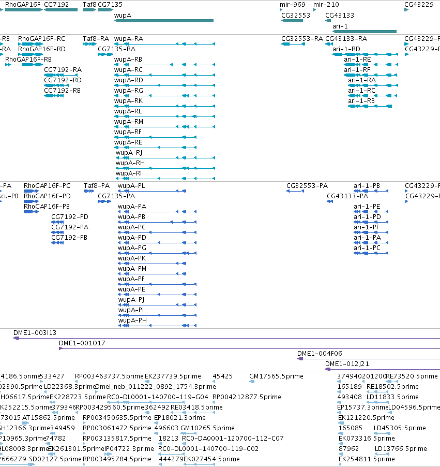Open transcript CG7192-RD
This screenshot has height=467, width=440.
coord(63,80)
